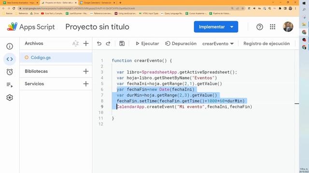309x173 pixels.
Task: Open the Query Language Reference bookmark
Action: [x=172, y=13]
